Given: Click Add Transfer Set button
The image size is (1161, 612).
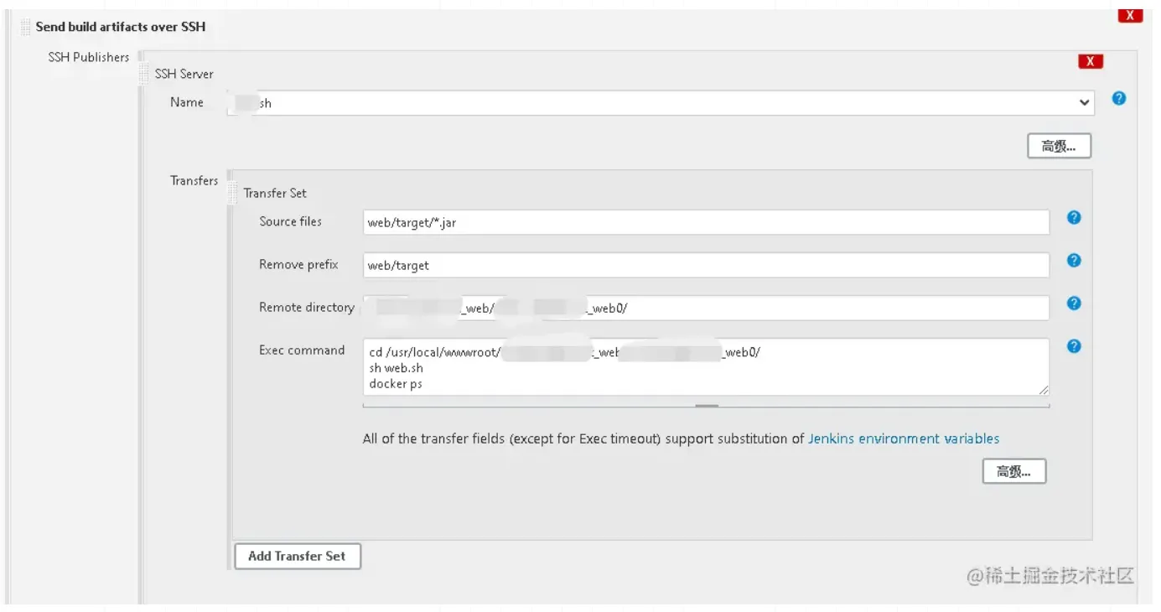Looking at the screenshot, I should (298, 556).
